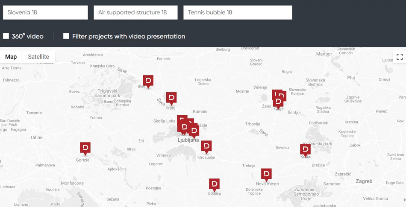406x207 pixels.
Task: Open the Air supported structure 18 filter
Action: tap(135, 12)
